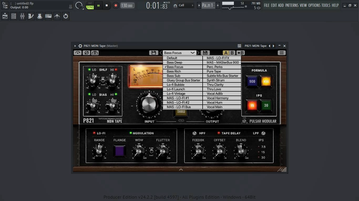The image size is (359, 201).
Task: Click the tempo 130.000 field
Action: (x=127, y=5)
